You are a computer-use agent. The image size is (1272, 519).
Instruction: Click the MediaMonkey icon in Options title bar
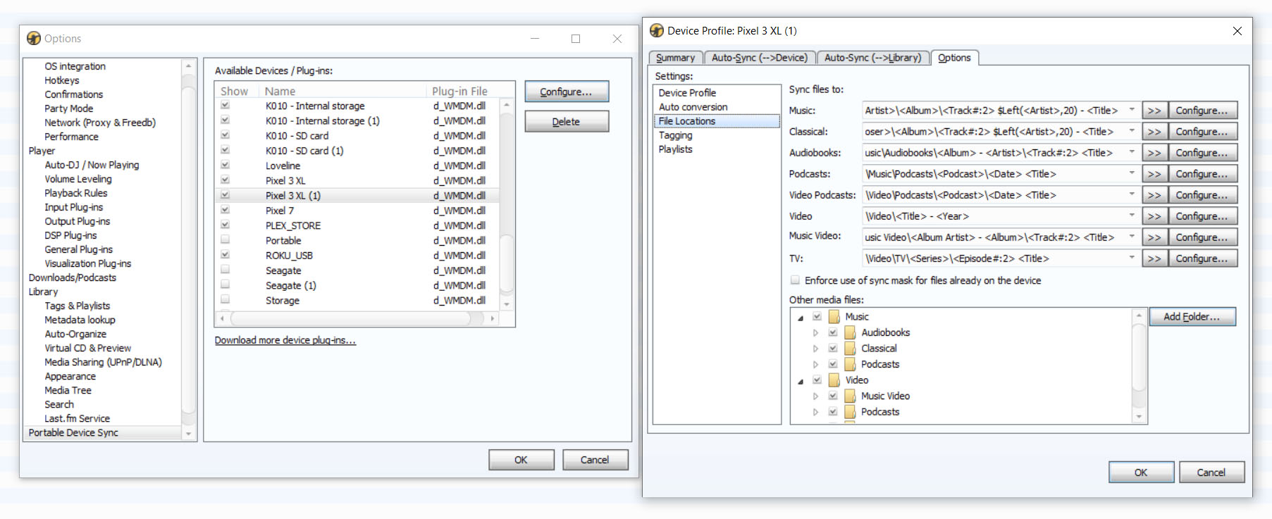tap(33, 38)
